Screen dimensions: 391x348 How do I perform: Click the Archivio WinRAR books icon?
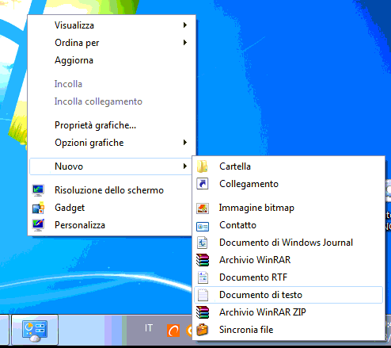[x=203, y=260]
